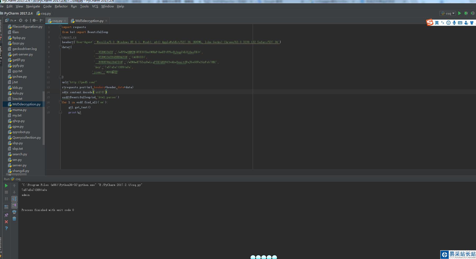Close the Run tab with red X
Screen dimensions: 476x259
(x=6, y=222)
